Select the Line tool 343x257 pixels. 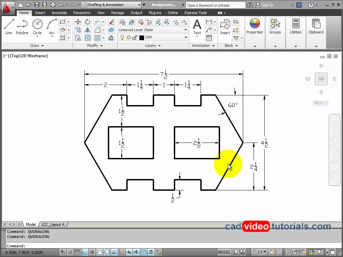click(9, 23)
